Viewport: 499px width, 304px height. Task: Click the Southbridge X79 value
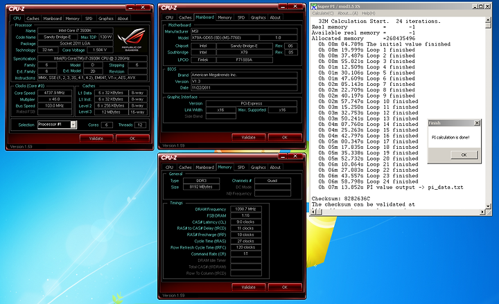(x=245, y=53)
